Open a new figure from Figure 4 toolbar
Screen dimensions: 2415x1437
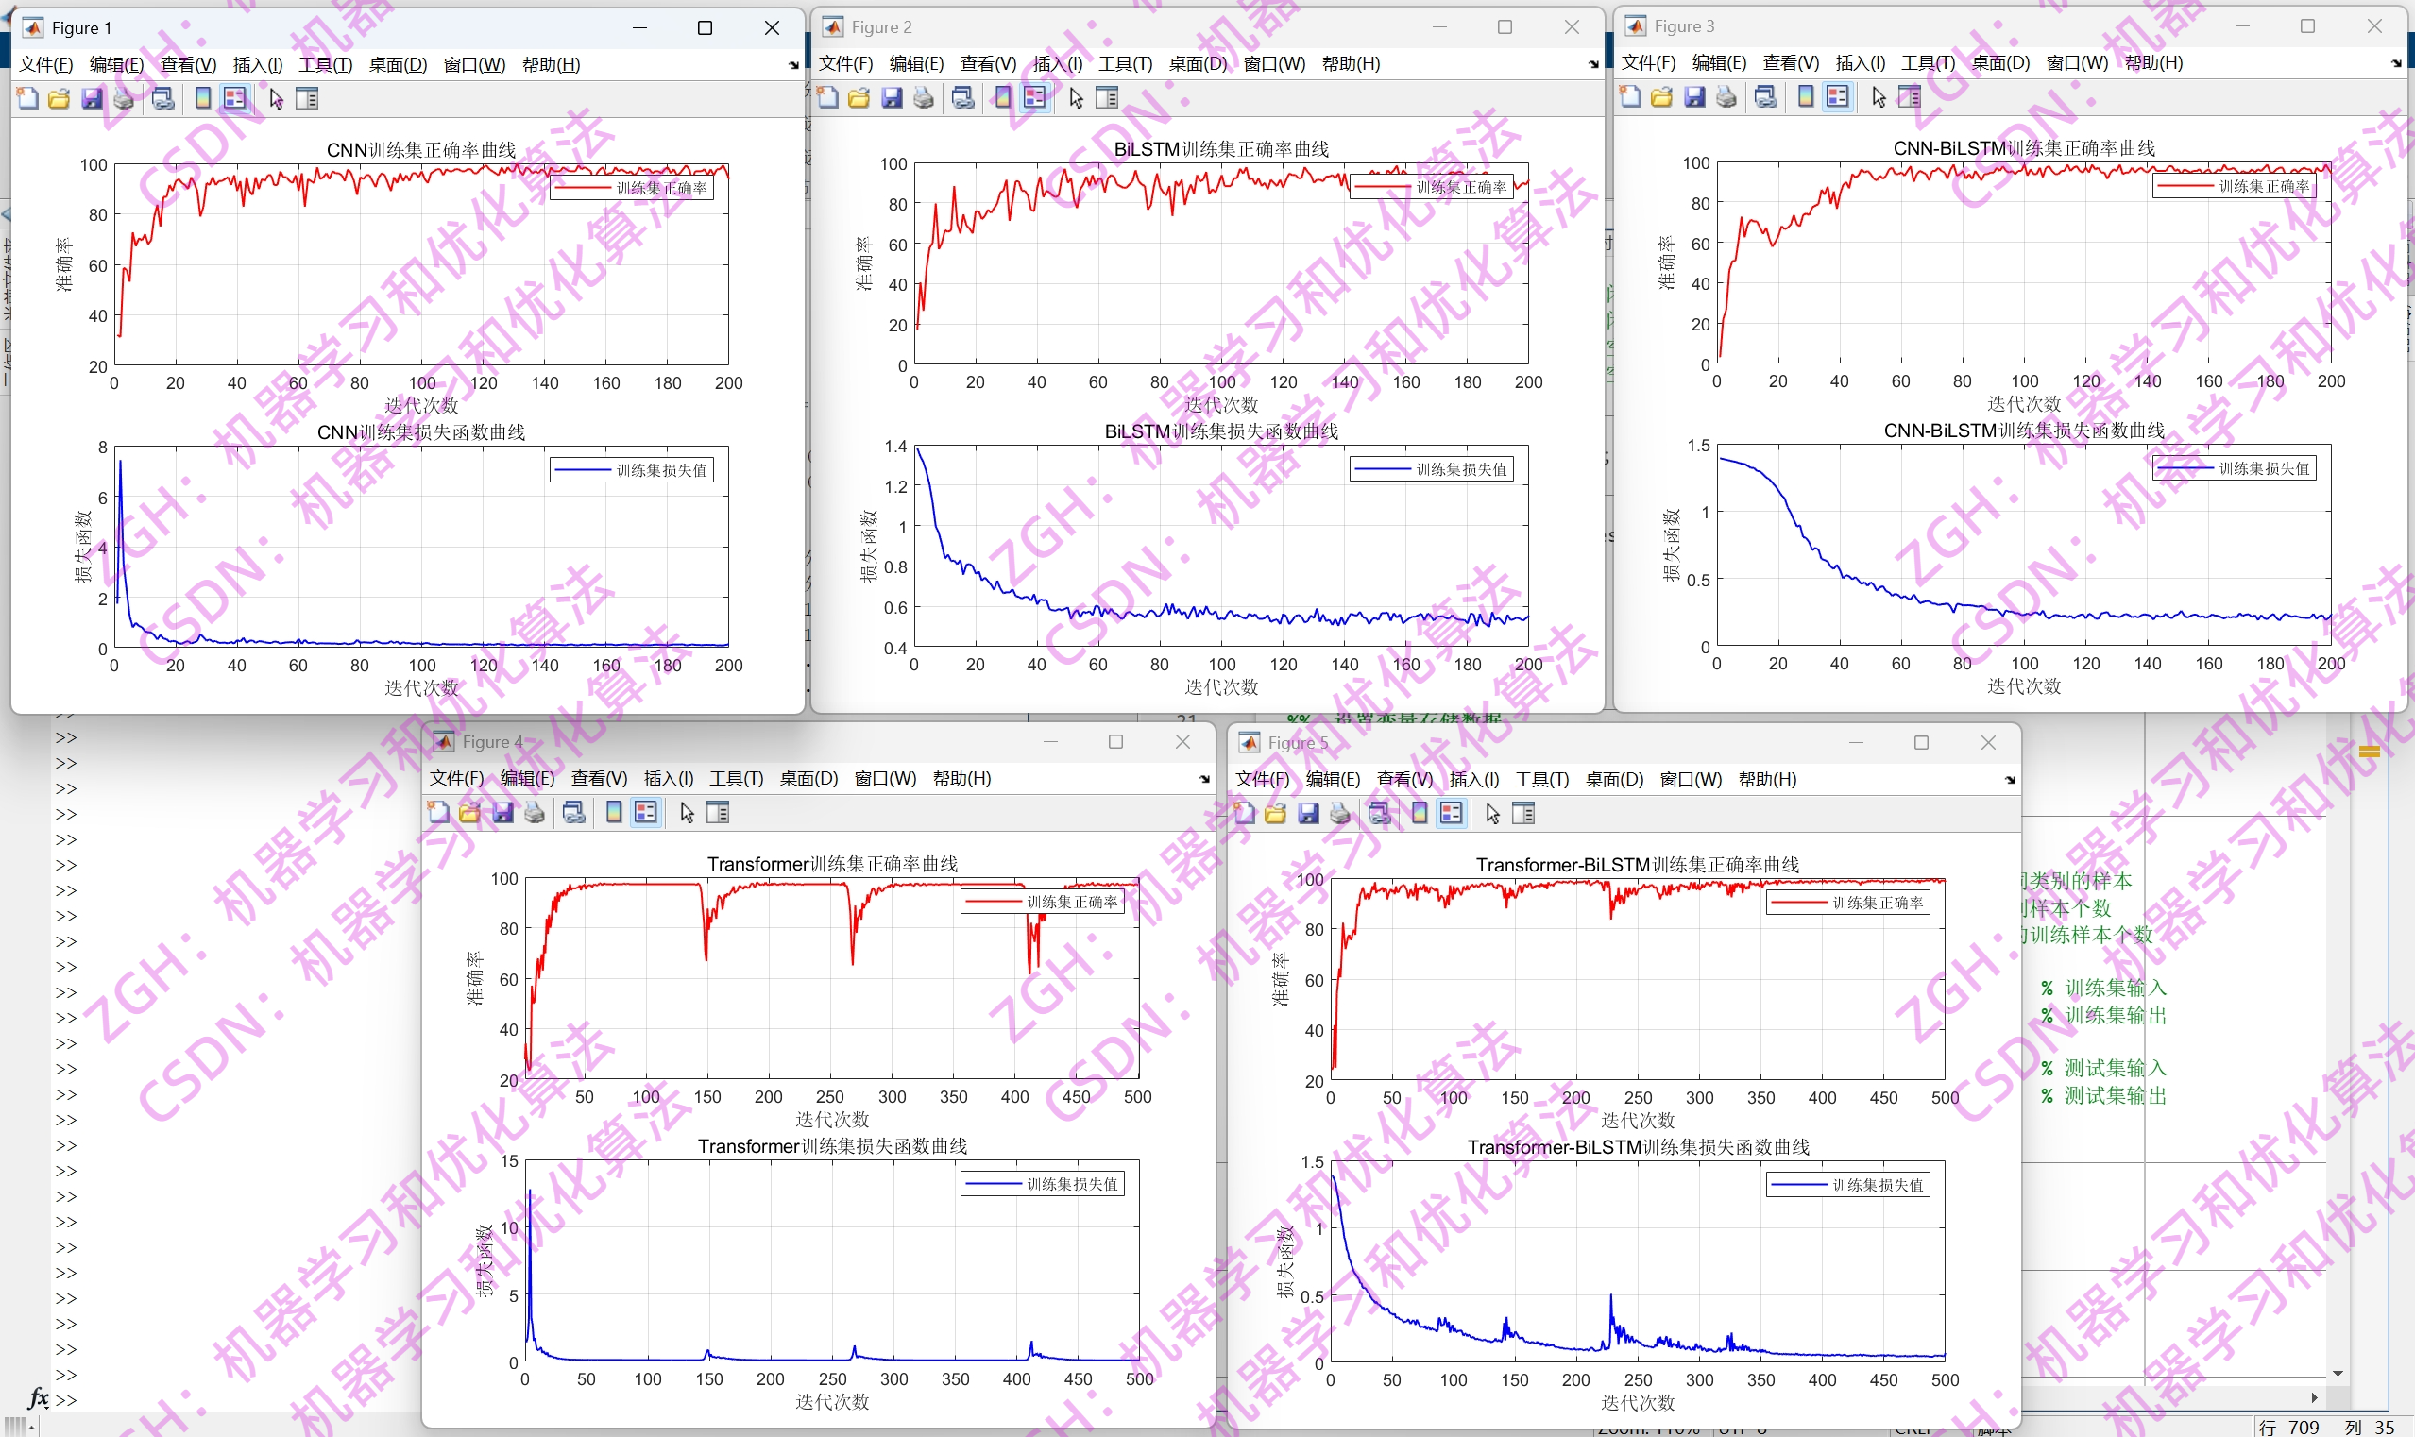coord(439,812)
